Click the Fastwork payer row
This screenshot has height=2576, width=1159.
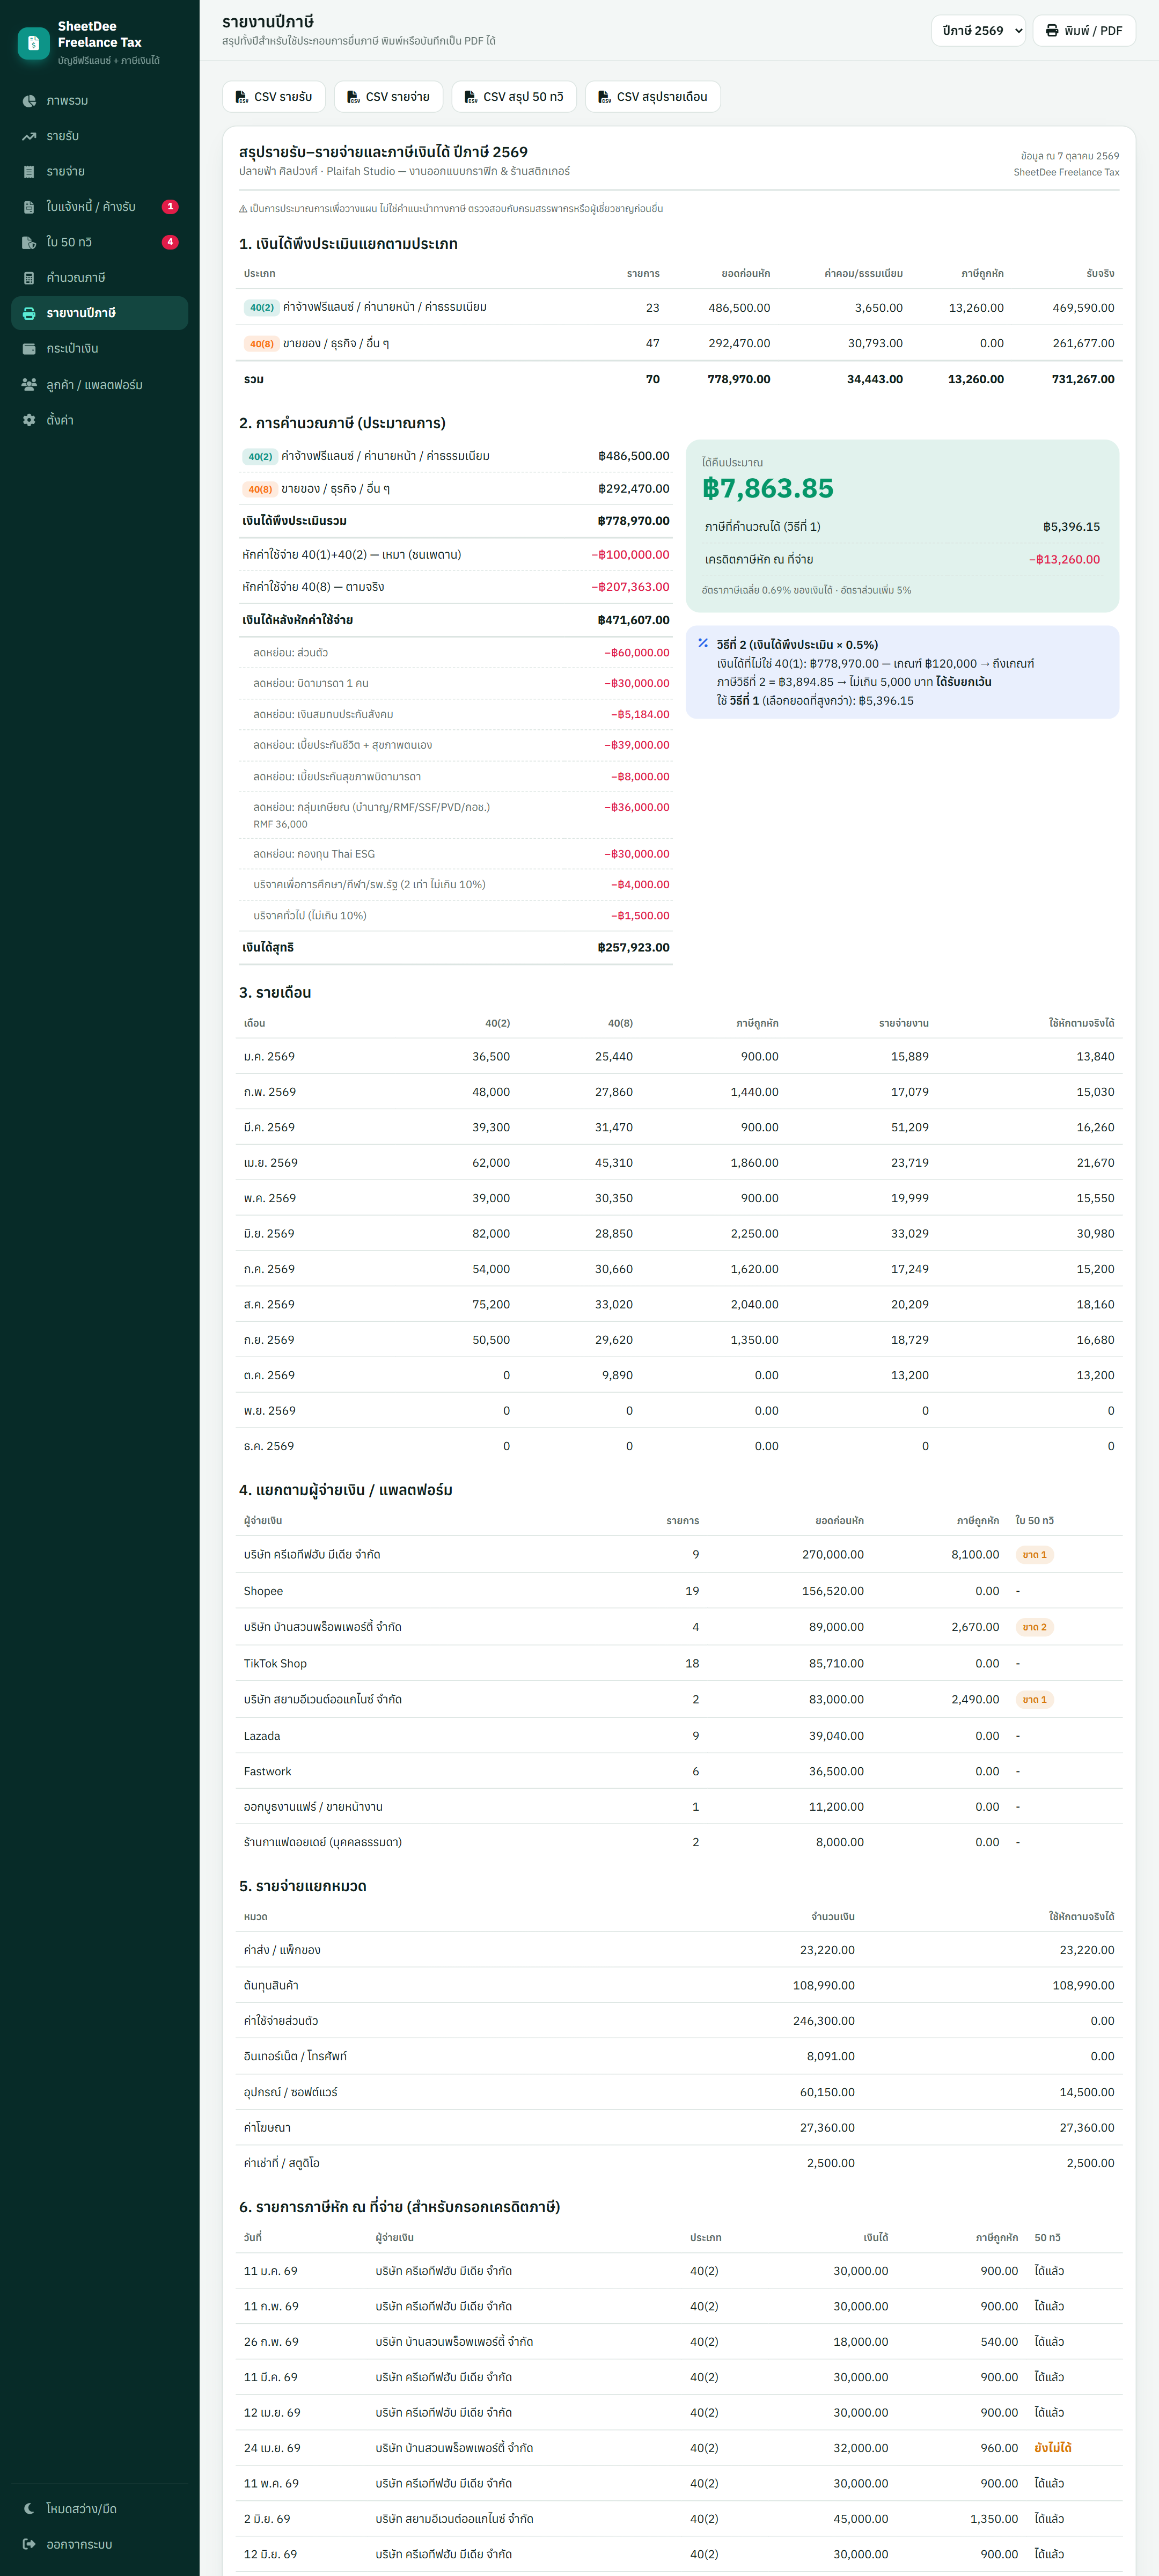tap(679, 1771)
